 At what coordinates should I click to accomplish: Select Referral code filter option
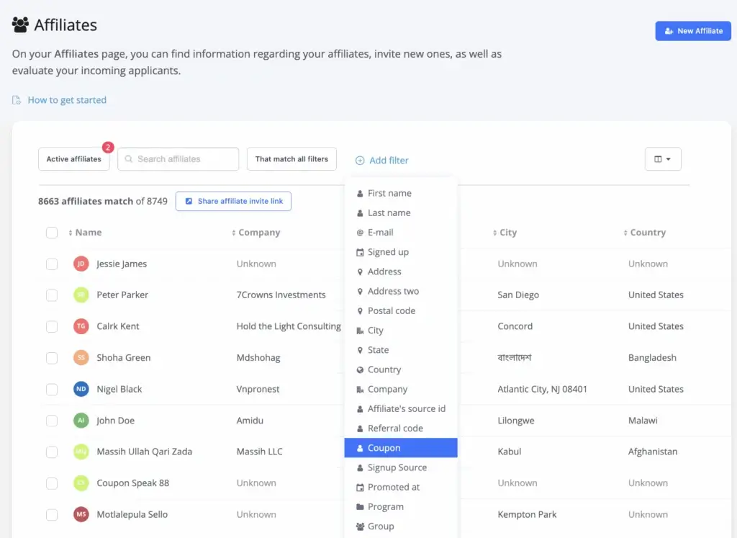(395, 429)
